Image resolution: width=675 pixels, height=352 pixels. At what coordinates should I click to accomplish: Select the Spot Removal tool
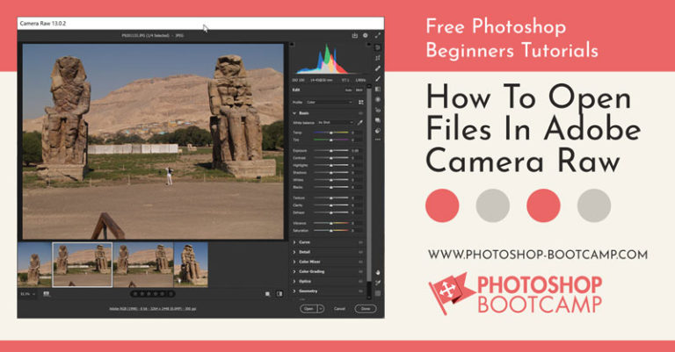(378, 68)
